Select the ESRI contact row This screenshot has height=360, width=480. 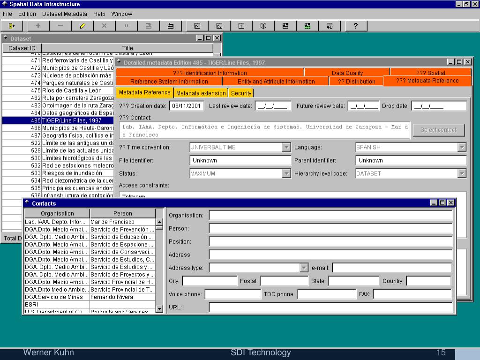click(x=90, y=305)
